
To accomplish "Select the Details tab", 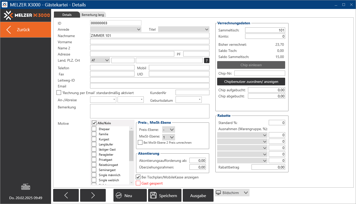I will tap(67, 15).
